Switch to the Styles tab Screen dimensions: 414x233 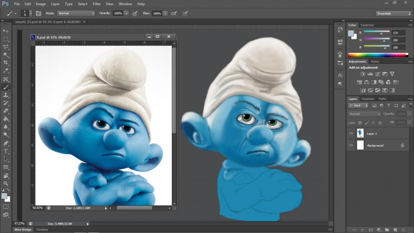[x=374, y=62]
